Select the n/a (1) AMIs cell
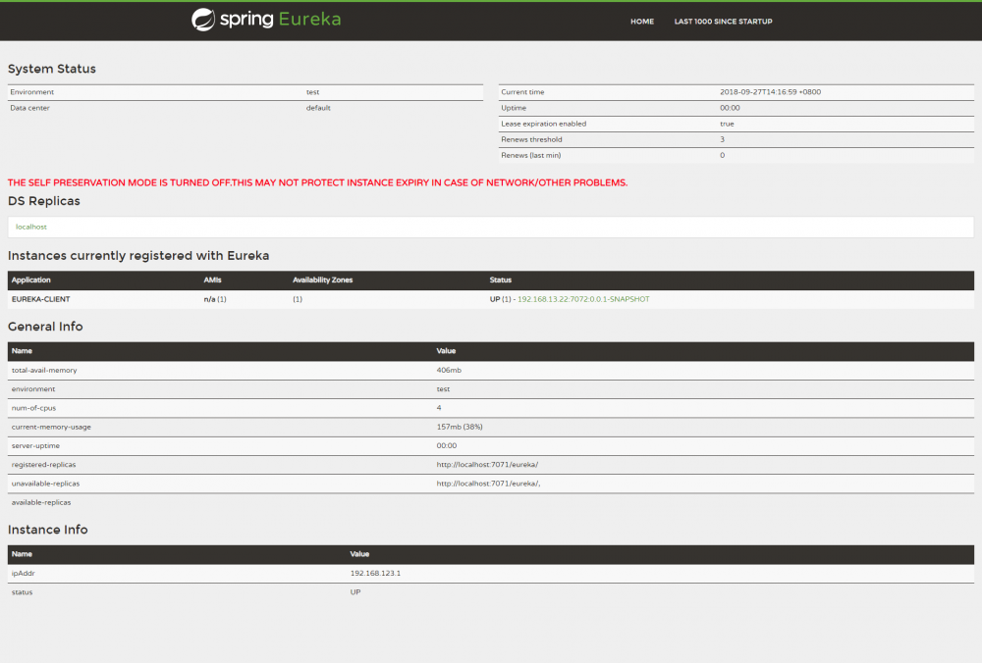This screenshot has width=982, height=663. pyautogui.click(x=215, y=299)
